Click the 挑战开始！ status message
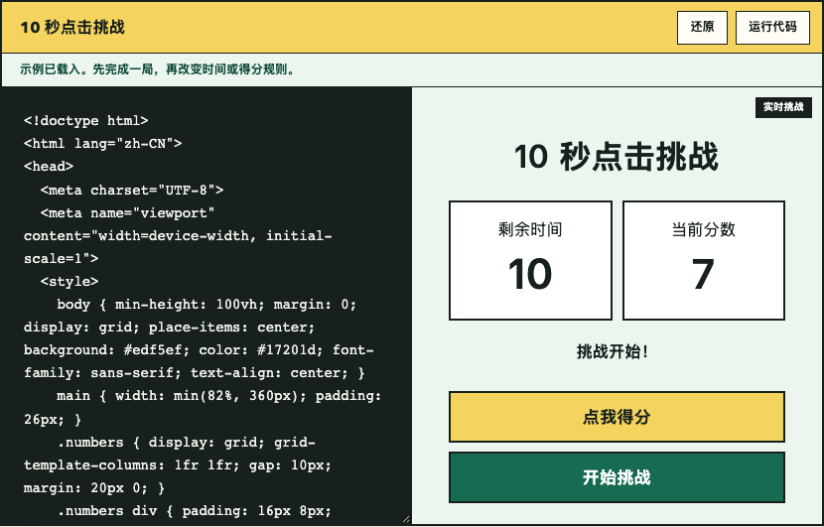Image resolution: width=824 pixels, height=527 pixels. [x=613, y=351]
